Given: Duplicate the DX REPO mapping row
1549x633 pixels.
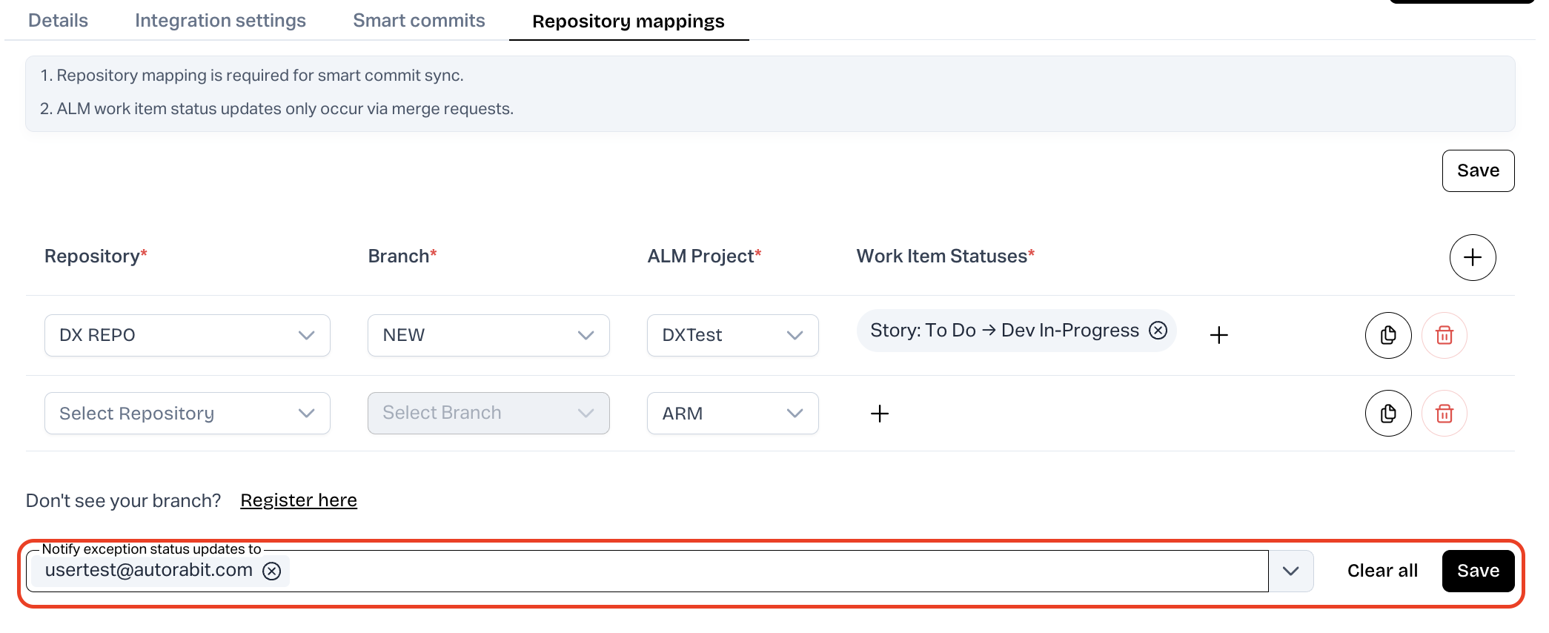Looking at the screenshot, I should (1387, 335).
